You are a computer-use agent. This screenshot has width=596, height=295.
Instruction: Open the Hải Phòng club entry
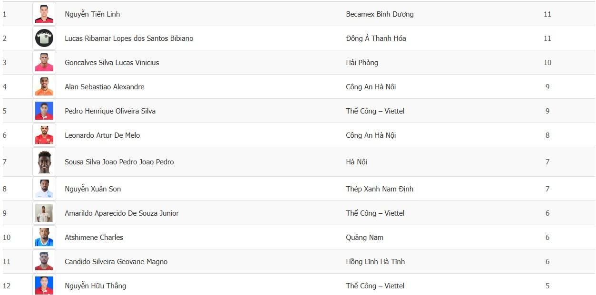point(362,63)
